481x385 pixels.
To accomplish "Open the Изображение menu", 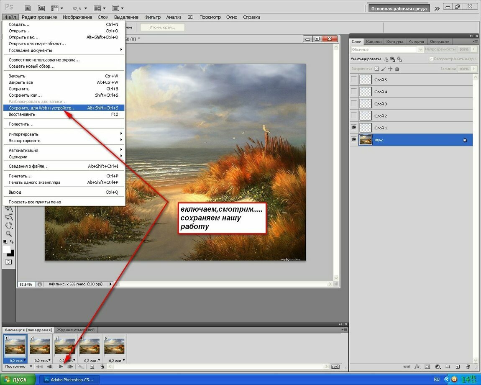I will pyautogui.click(x=77, y=17).
